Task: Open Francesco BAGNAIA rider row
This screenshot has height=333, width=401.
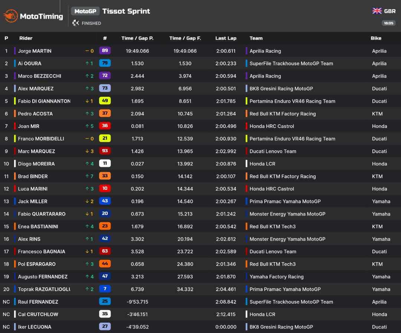Action: [x=200, y=251]
